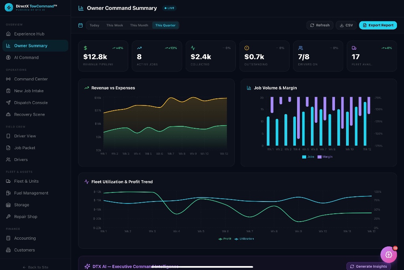Click the dollar icon on Revenue Pipeline card
Viewport: 404px width, 270px height.
[85, 48]
